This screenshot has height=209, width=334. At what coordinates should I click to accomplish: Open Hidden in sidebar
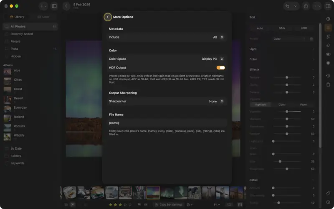(x=30, y=56)
